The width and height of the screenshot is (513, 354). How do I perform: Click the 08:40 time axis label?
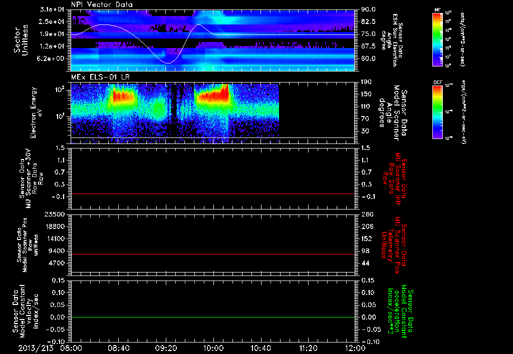[x=119, y=348]
